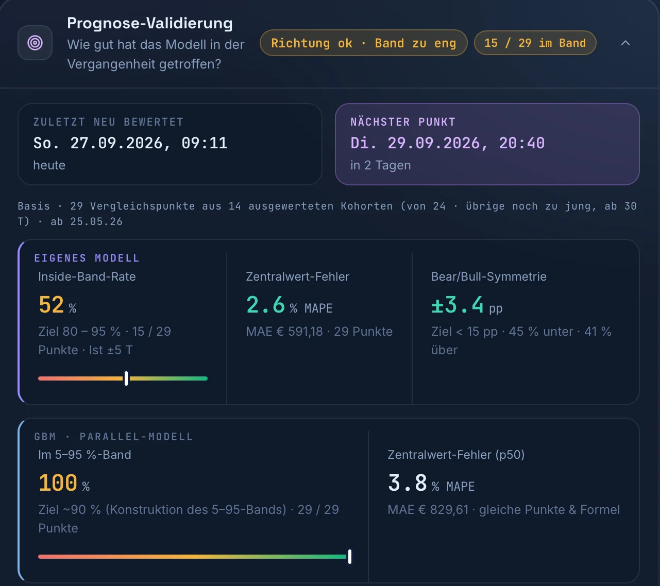Open the "Nächster Punkt" card
Viewport: 660px width, 586px height.
click(487, 144)
